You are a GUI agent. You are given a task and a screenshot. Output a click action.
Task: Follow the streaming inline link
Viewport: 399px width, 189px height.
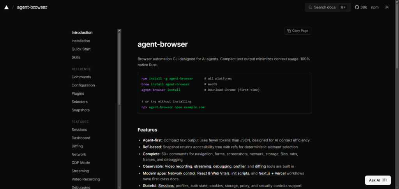coord(203,166)
